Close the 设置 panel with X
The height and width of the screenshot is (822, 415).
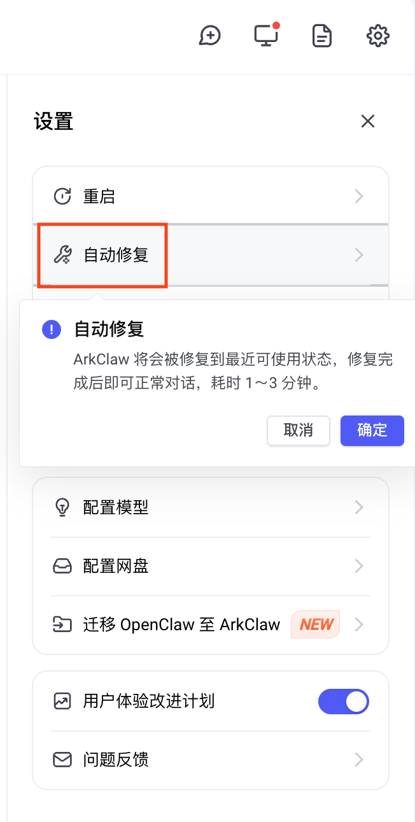[368, 121]
